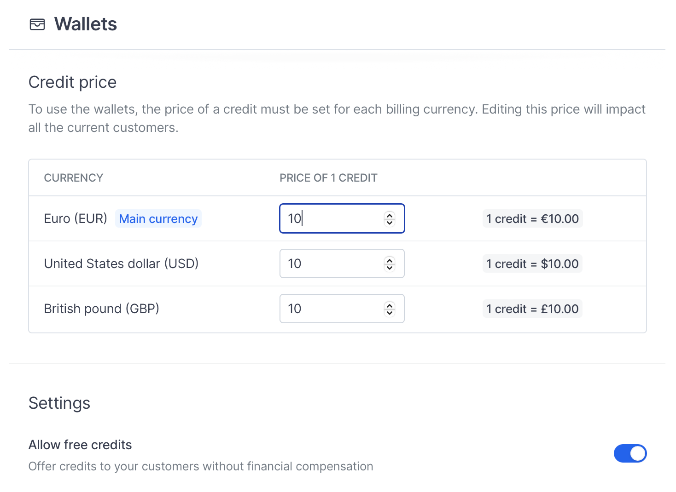Click the 1 credit = $10.00 label
Viewport: 676px width, 492px height.
click(532, 263)
